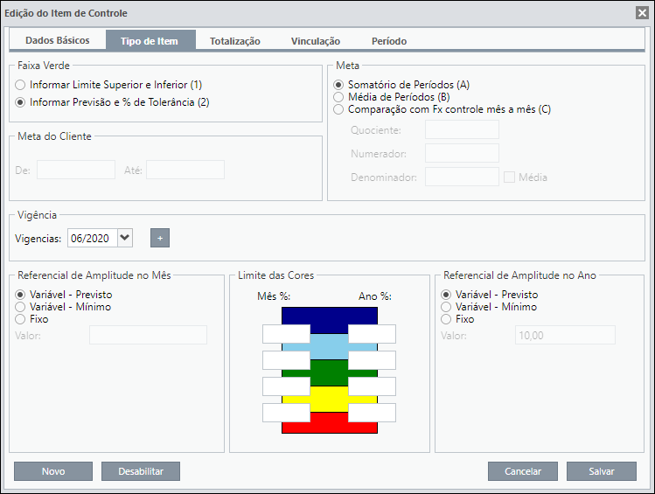Click the light blue color band
655x494 pixels.
click(x=330, y=346)
